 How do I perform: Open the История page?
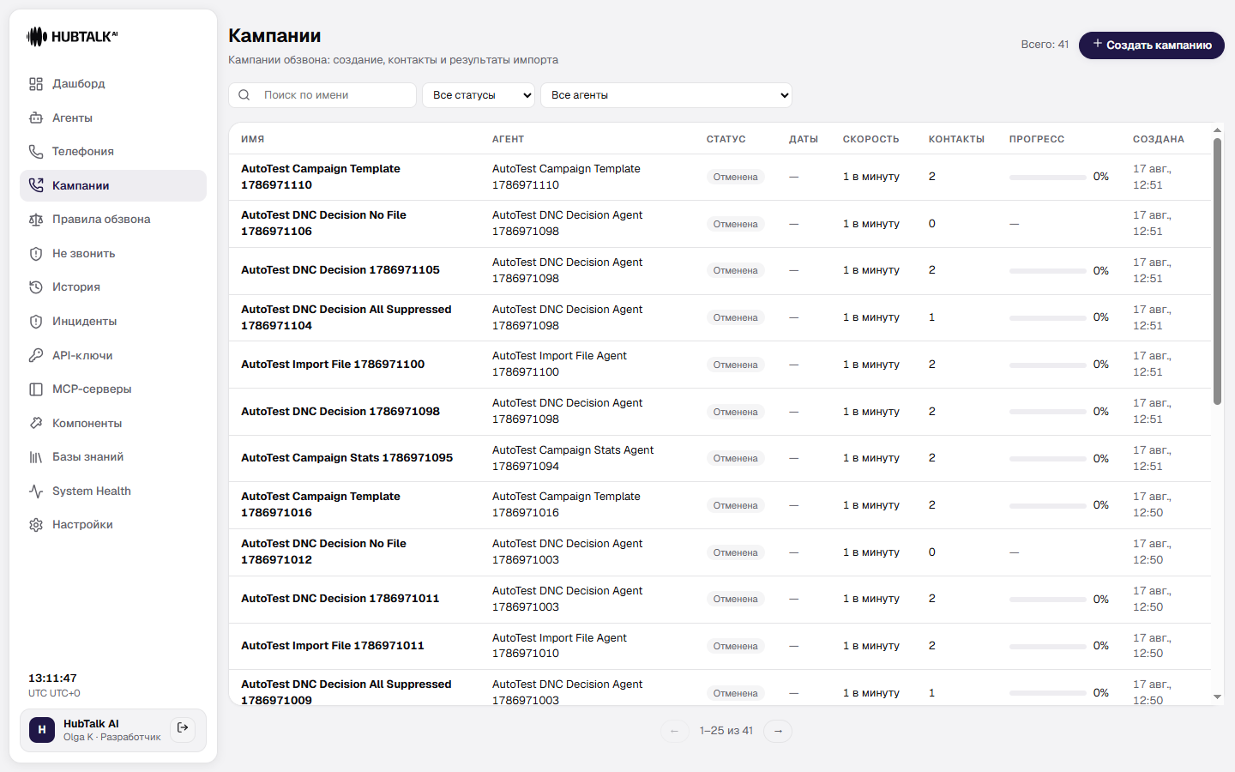113,287
